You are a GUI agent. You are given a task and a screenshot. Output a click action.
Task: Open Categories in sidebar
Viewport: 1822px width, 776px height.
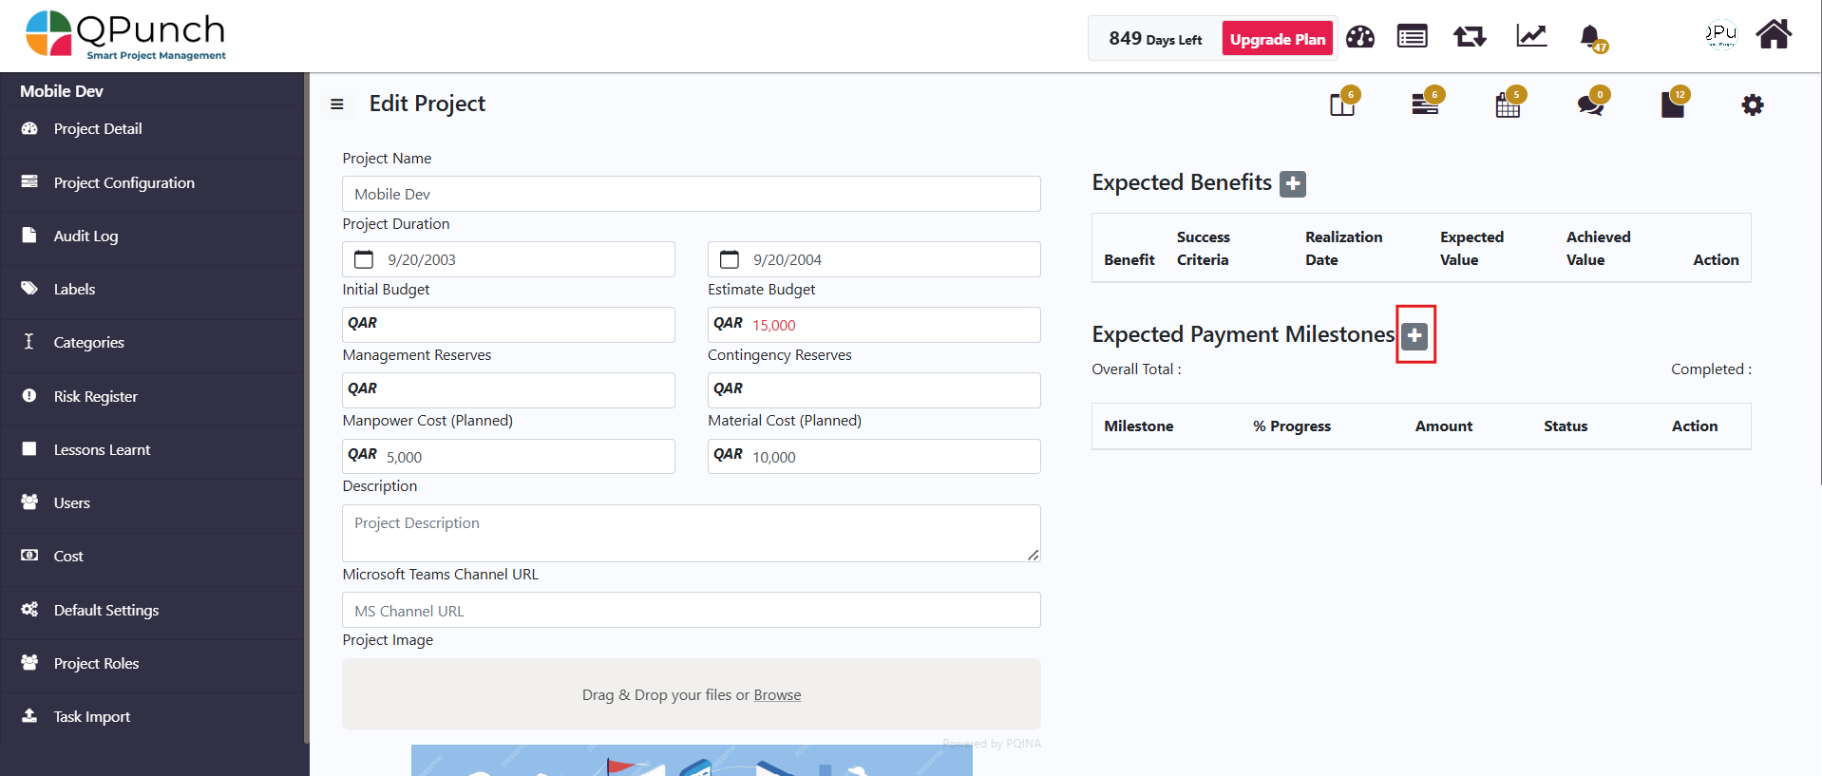click(152, 342)
